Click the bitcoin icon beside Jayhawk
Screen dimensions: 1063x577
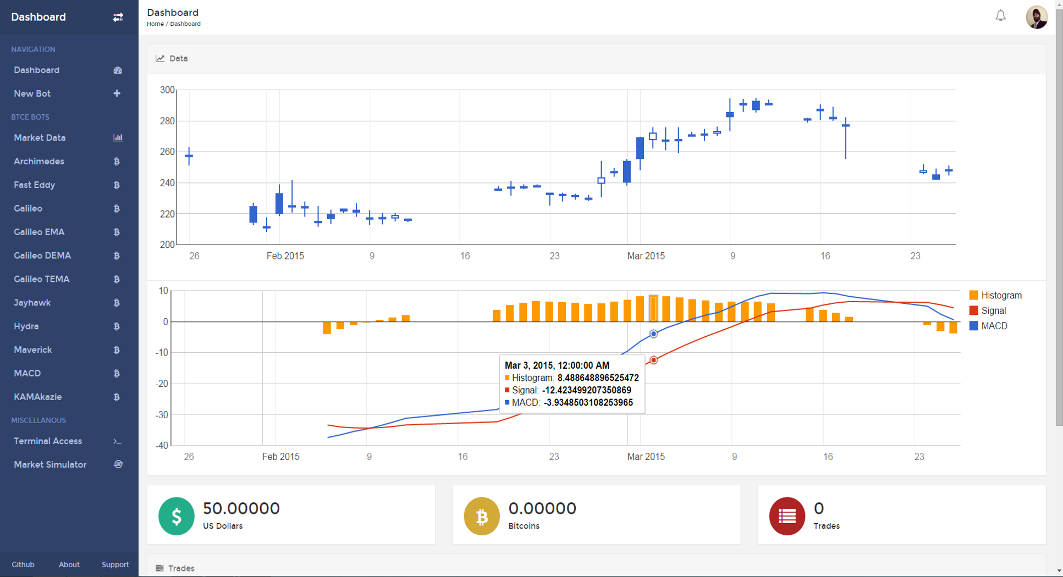click(x=117, y=303)
